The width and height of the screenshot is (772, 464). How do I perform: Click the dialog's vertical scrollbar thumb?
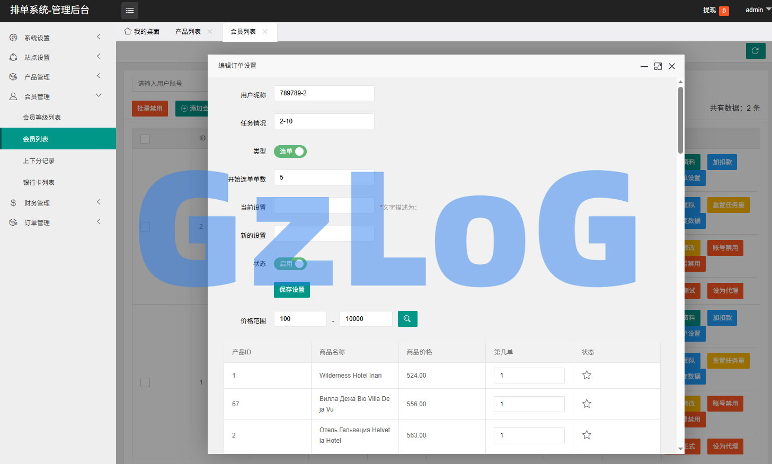coord(680,119)
